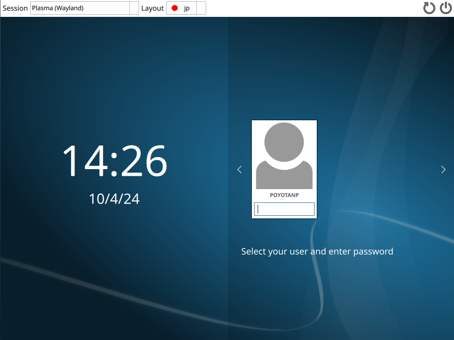Open the Session dropdown arrow

[x=134, y=8]
